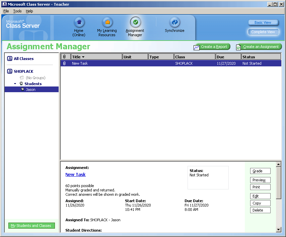This screenshot has width=286, height=237.
Task: Maximize the Class Server window
Action: (275, 4)
